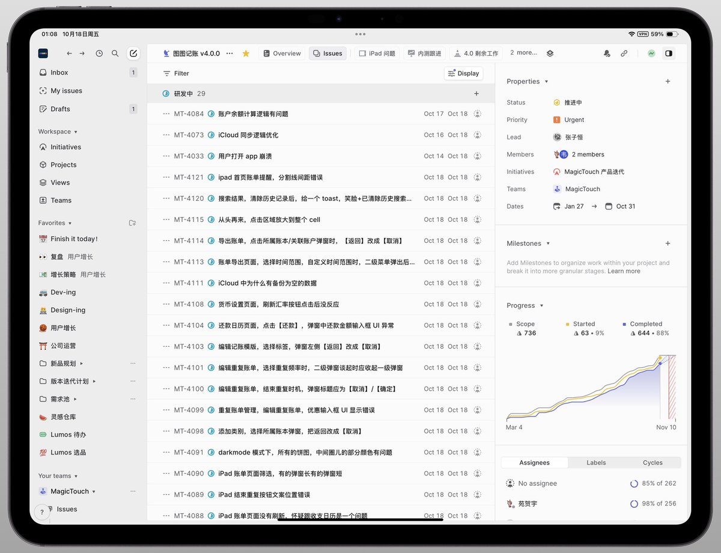
Task: Open the Overview tab
Action: pos(282,53)
